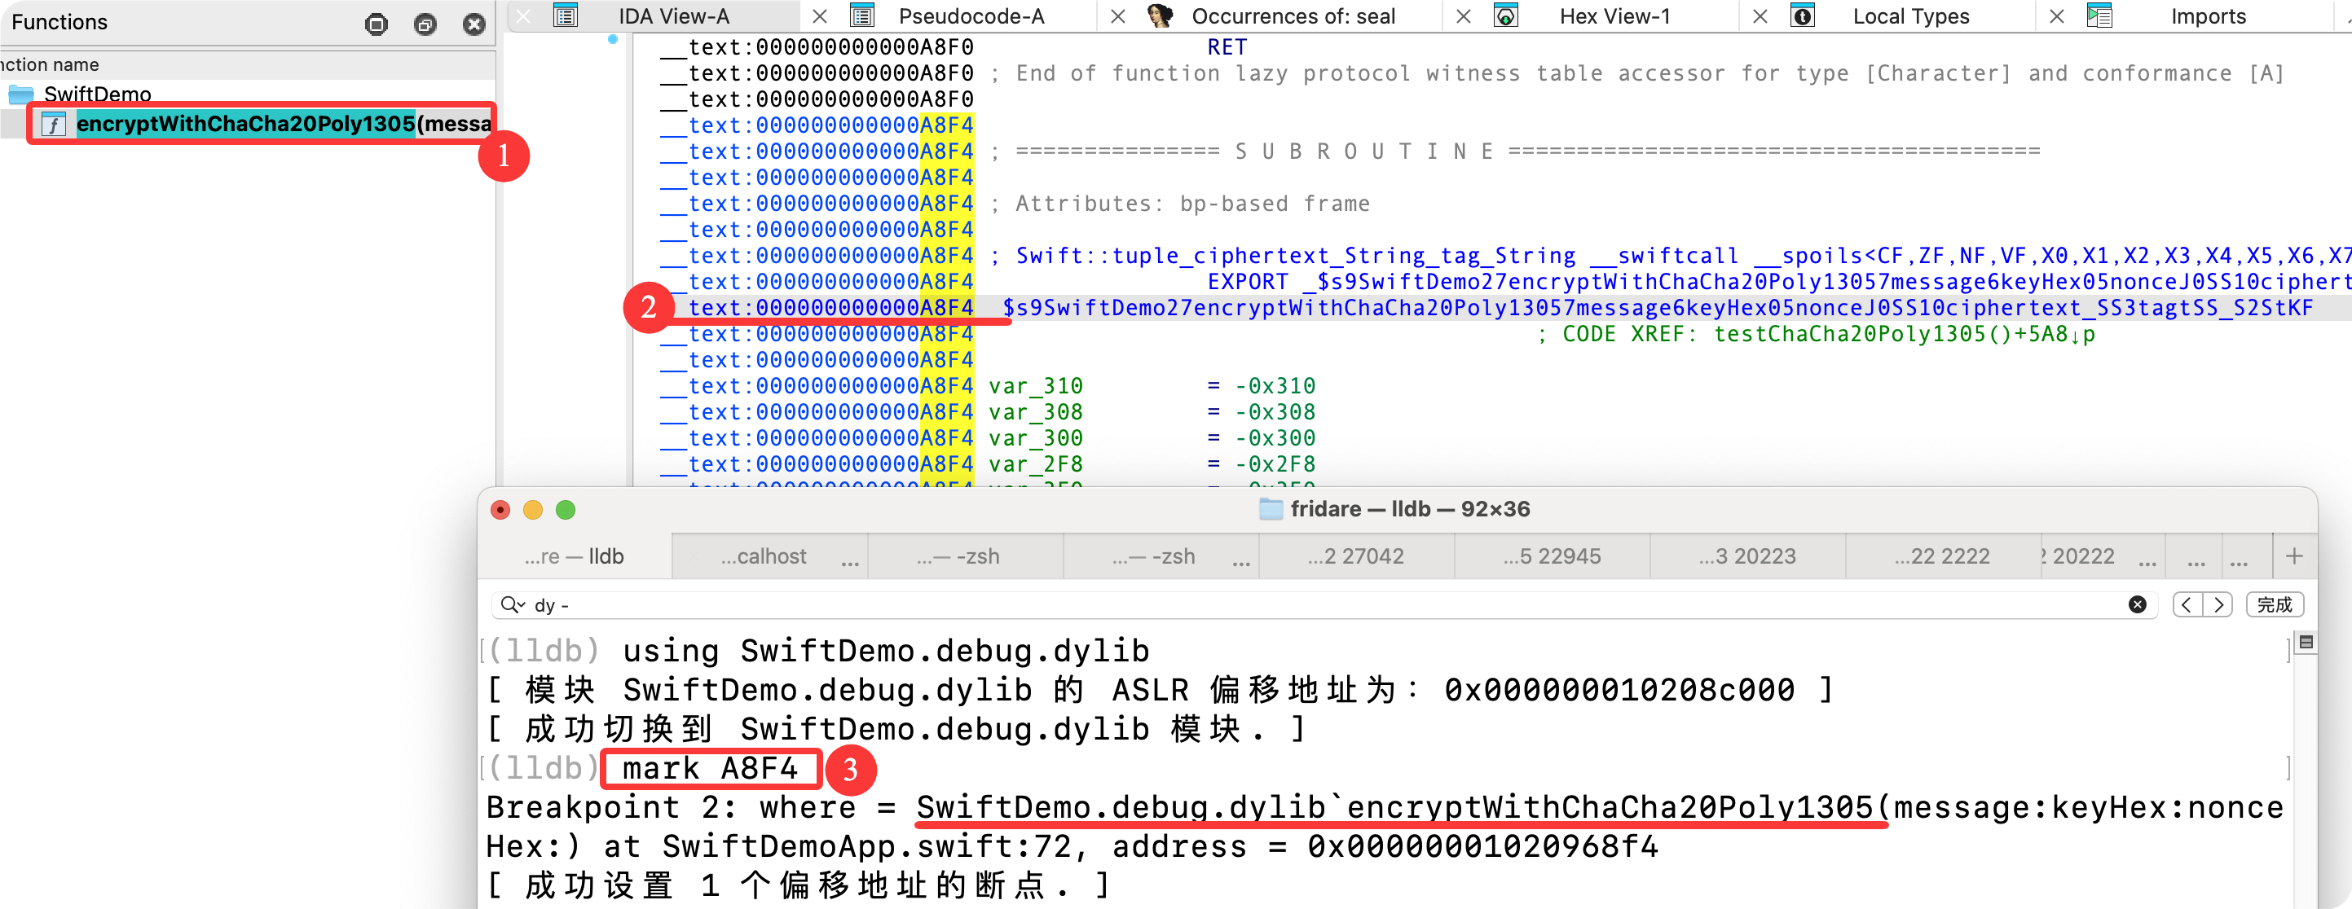The image size is (2352, 909).
Task: Click the Functions panel float/detach icon
Action: pos(425,24)
